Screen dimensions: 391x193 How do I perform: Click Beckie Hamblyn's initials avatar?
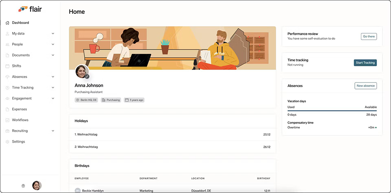pos(77,191)
